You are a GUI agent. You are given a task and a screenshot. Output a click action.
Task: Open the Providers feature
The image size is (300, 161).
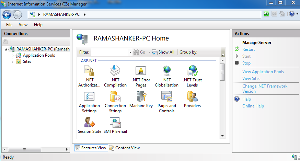[x=192, y=100]
